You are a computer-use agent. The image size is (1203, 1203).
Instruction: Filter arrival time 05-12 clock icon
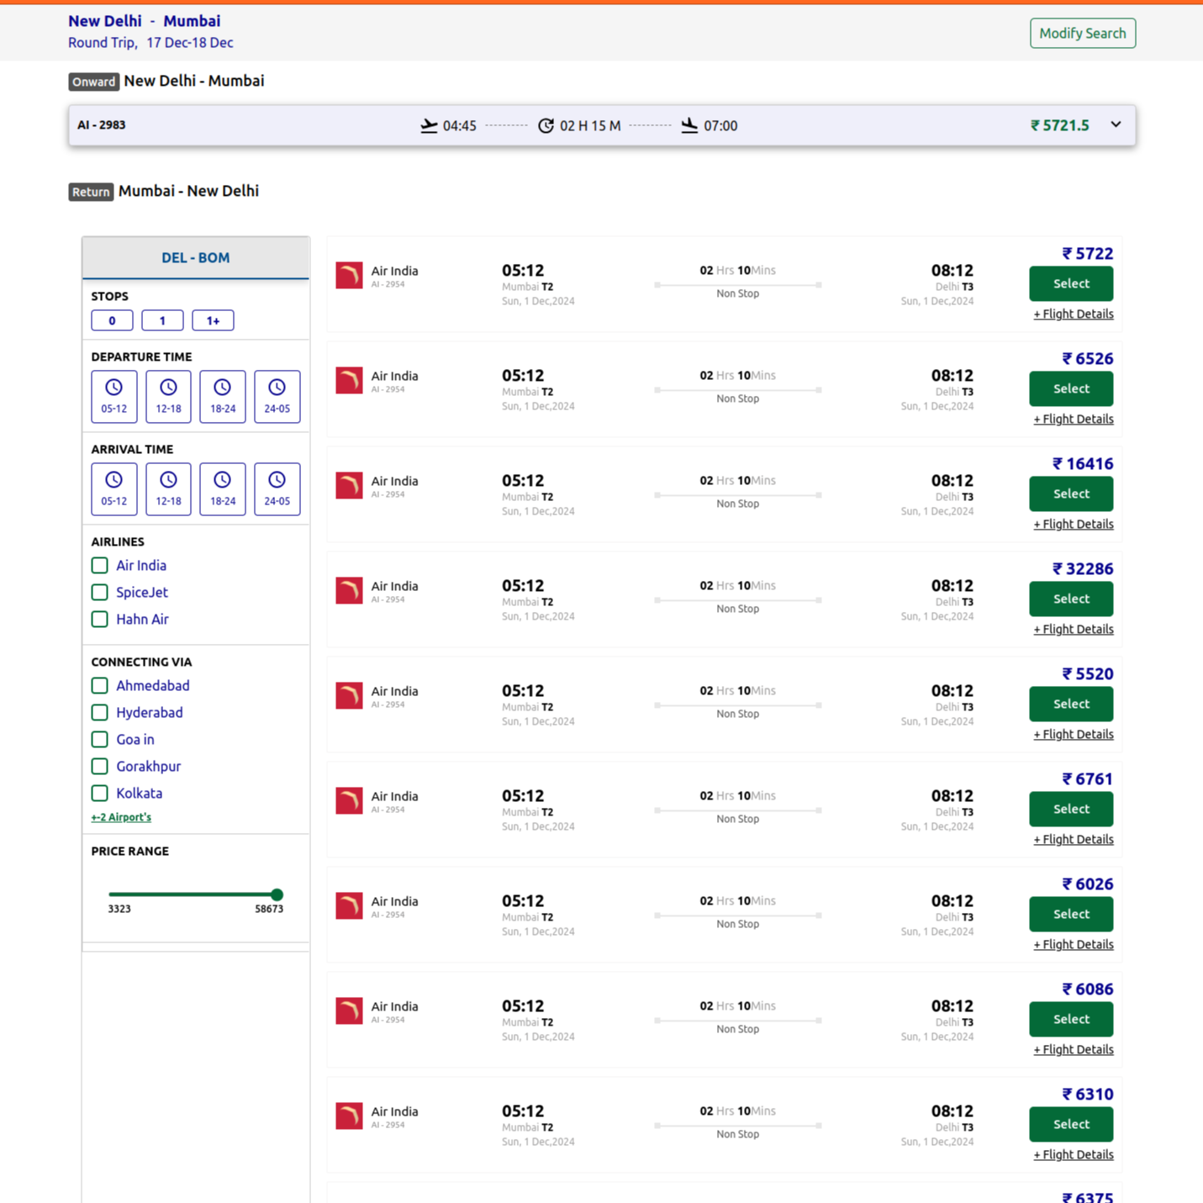pyautogui.click(x=113, y=480)
